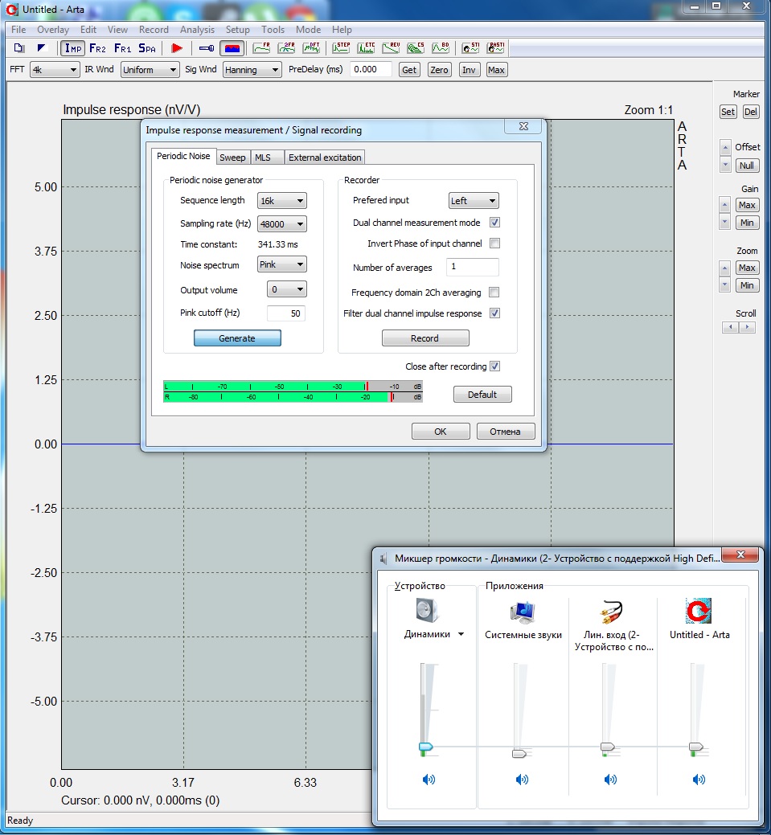Show the STEP response

(341, 48)
